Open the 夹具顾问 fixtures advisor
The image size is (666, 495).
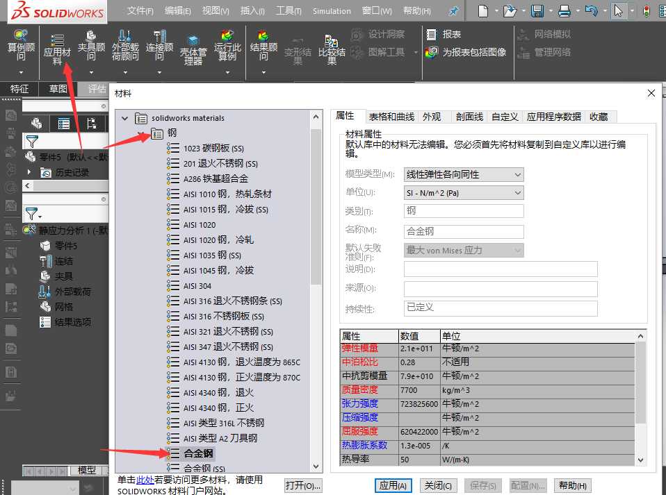pyautogui.click(x=91, y=45)
